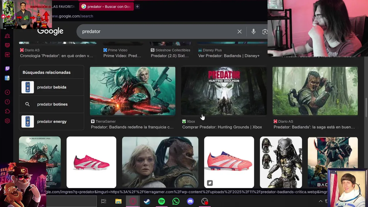
Task: Switch to the 'LAS FAVORITA' tab
Action: point(63,6)
